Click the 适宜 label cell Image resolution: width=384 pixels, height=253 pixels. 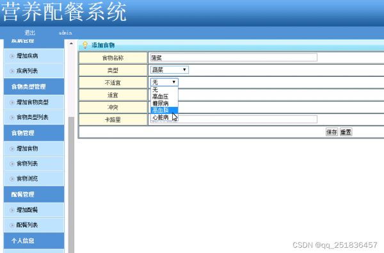[x=113, y=95]
